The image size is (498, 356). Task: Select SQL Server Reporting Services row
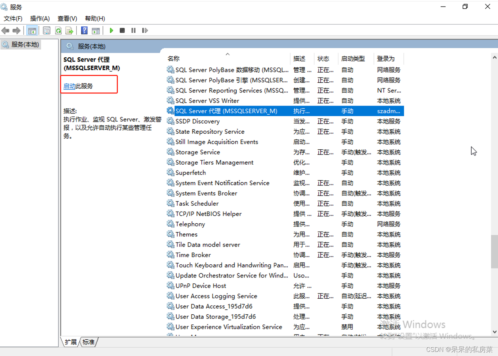coord(285,90)
